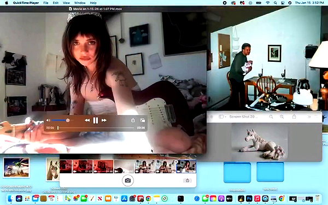Click the 00:36 duration readout in QuickTime
This screenshot has width=328, height=205.
point(141,128)
